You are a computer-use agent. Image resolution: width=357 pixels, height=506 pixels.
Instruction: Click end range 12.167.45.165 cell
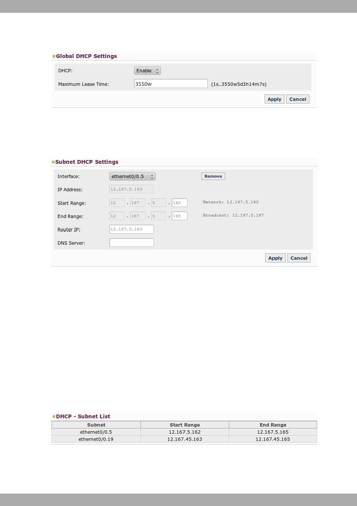(273, 439)
